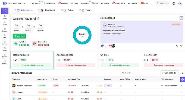Open the three-dot attendance options menu

pyautogui.click(x=183, y=73)
